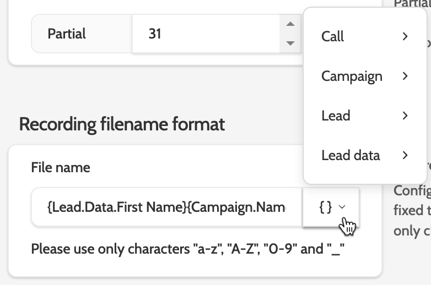Image resolution: width=431 pixels, height=285 pixels.
Task: Click the partially visible Config text on right
Action: [412, 190]
